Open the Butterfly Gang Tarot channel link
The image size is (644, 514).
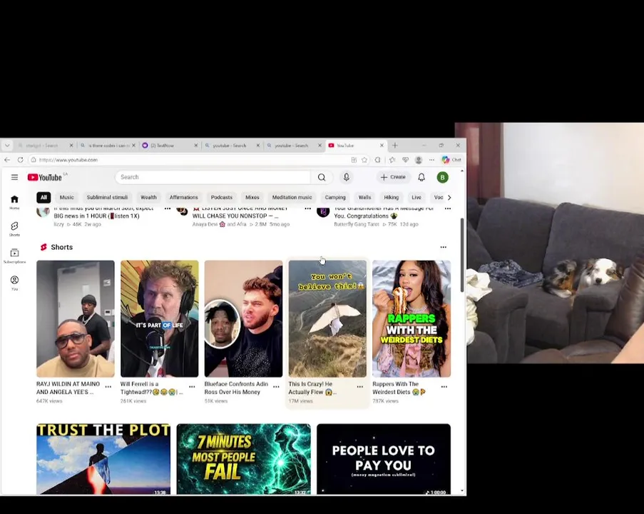[x=357, y=224]
